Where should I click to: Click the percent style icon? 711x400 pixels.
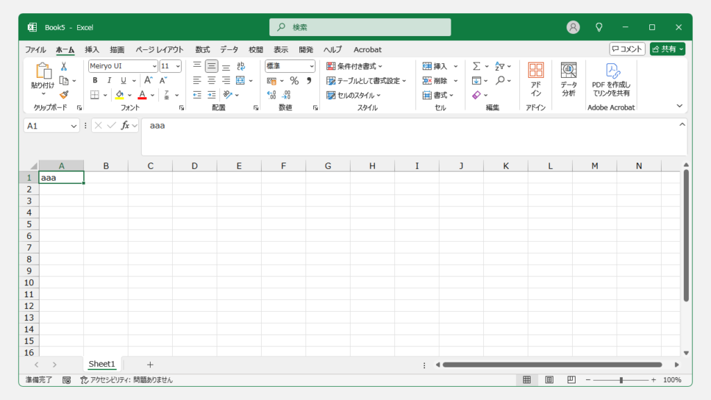pos(294,81)
